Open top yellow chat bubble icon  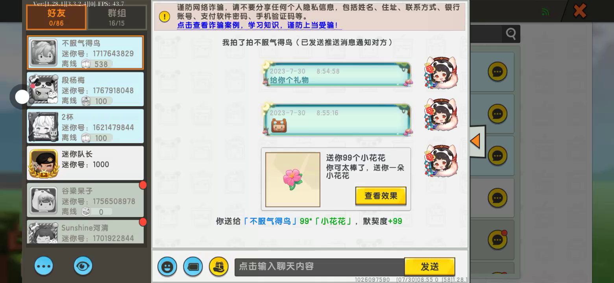coord(497,72)
